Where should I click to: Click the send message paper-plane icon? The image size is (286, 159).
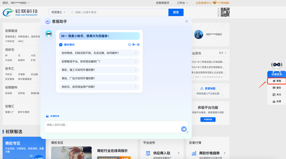184,129
